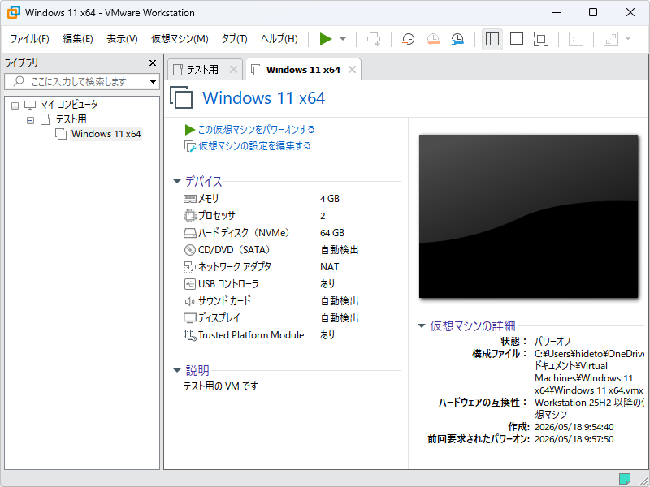Click the large VM icon beside title
650x487 pixels.
pos(181,97)
